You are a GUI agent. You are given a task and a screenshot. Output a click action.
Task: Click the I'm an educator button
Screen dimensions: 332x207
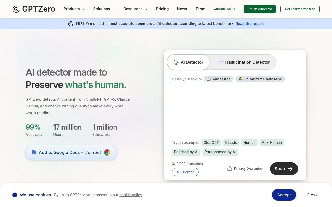pyautogui.click(x=260, y=9)
